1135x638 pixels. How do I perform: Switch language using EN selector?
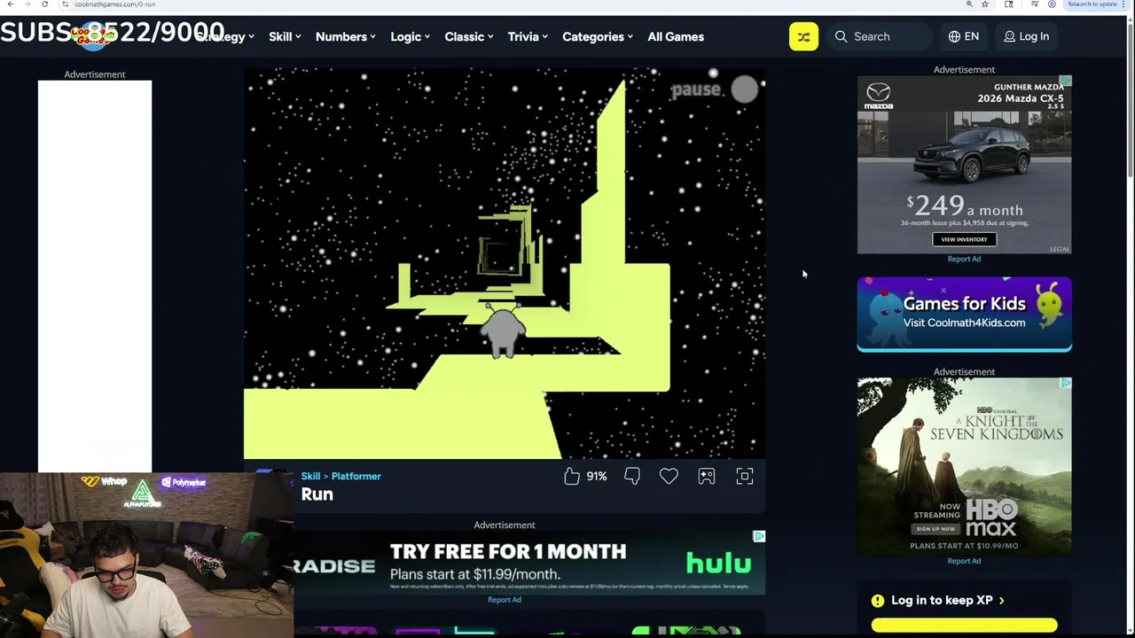coord(963,36)
